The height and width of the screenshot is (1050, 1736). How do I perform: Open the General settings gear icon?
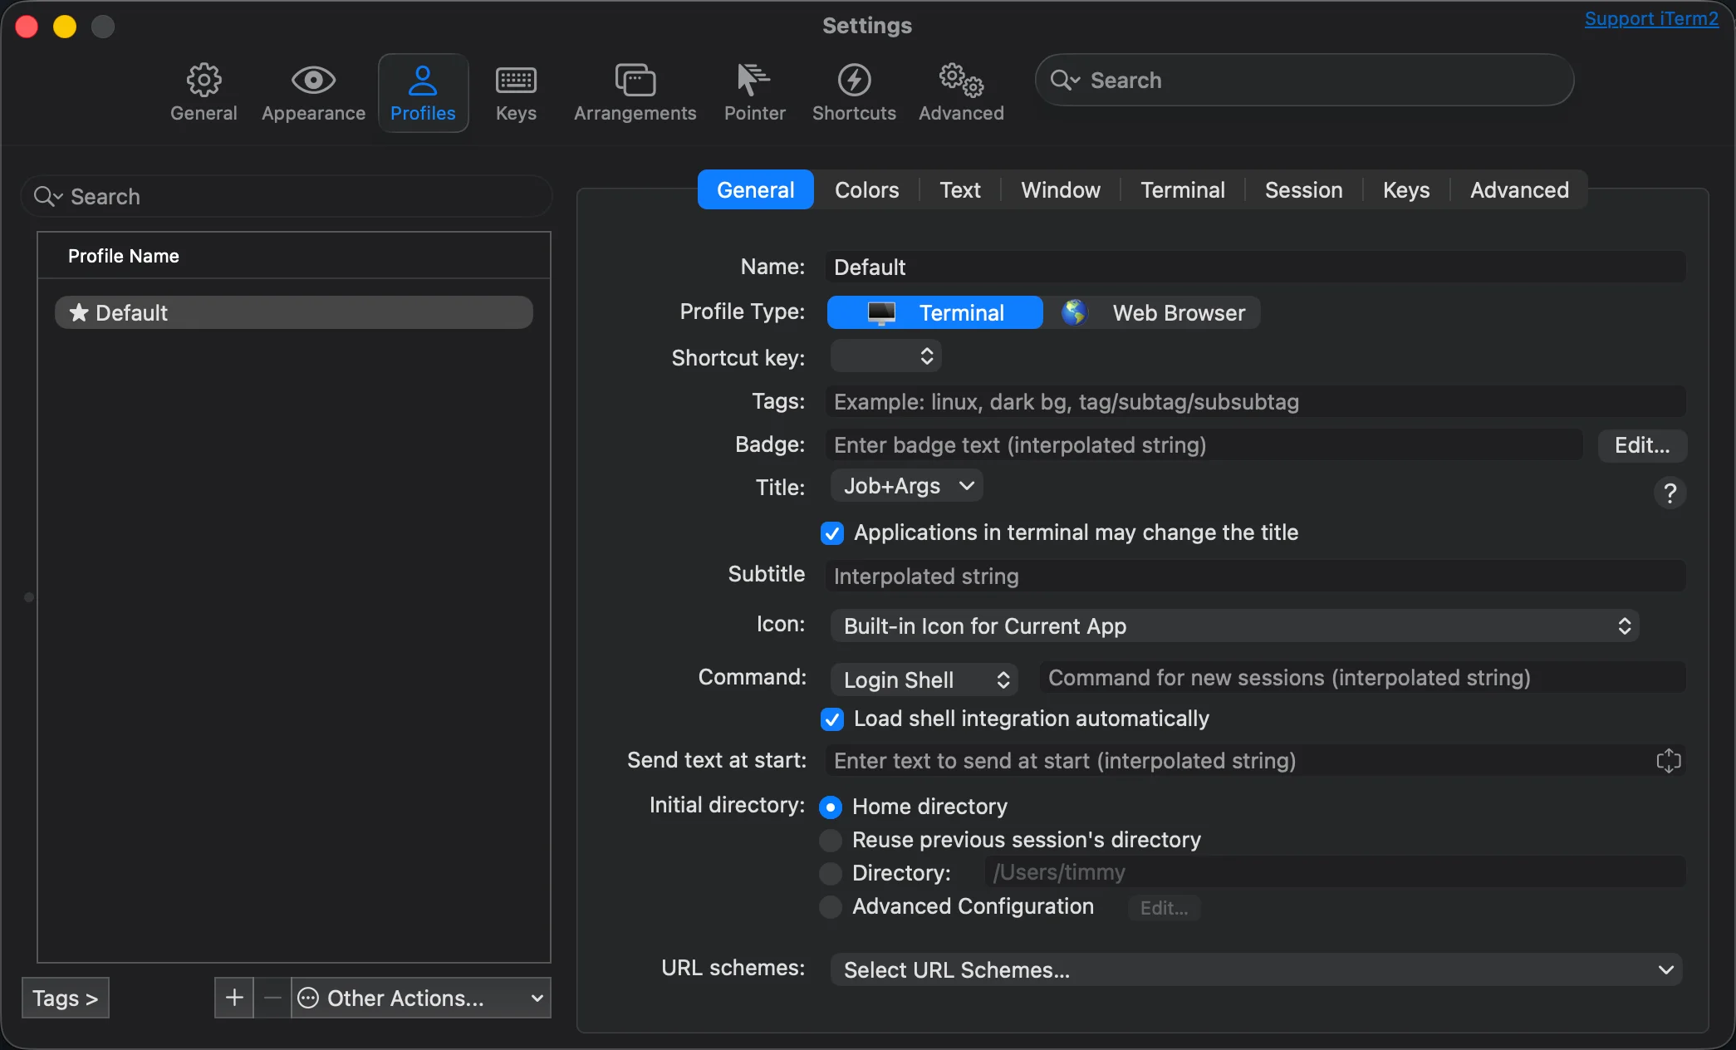pos(204,81)
